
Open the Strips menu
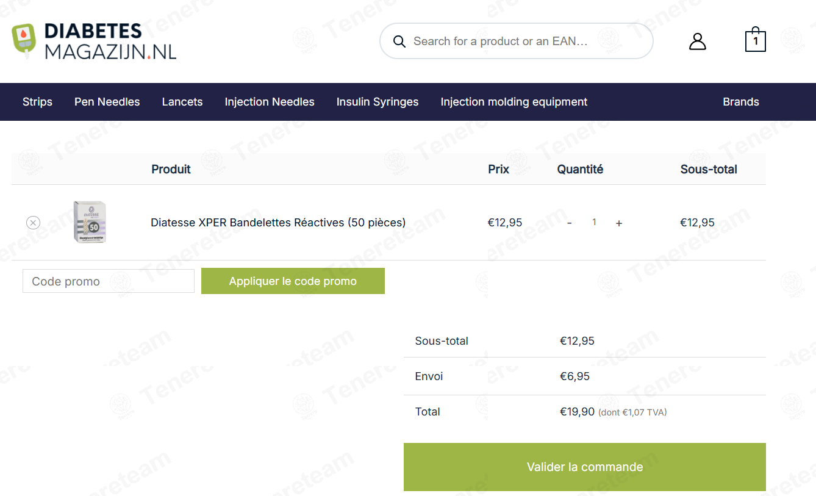[x=37, y=102]
